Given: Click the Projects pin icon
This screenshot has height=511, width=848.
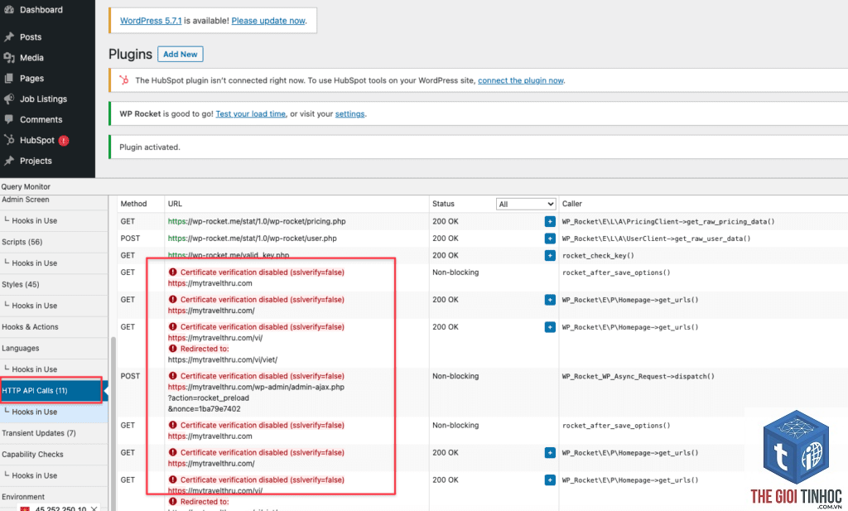Looking at the screenshot, I should click(x=9, y=161).
